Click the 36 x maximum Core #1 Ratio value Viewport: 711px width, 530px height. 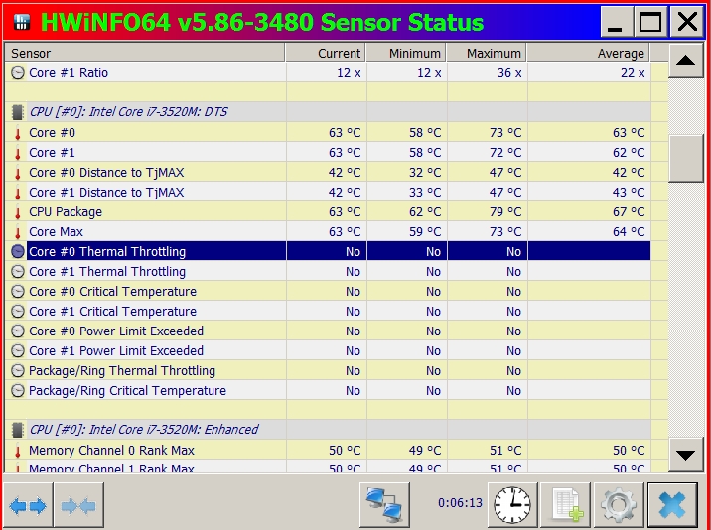[x=509, y=73]
